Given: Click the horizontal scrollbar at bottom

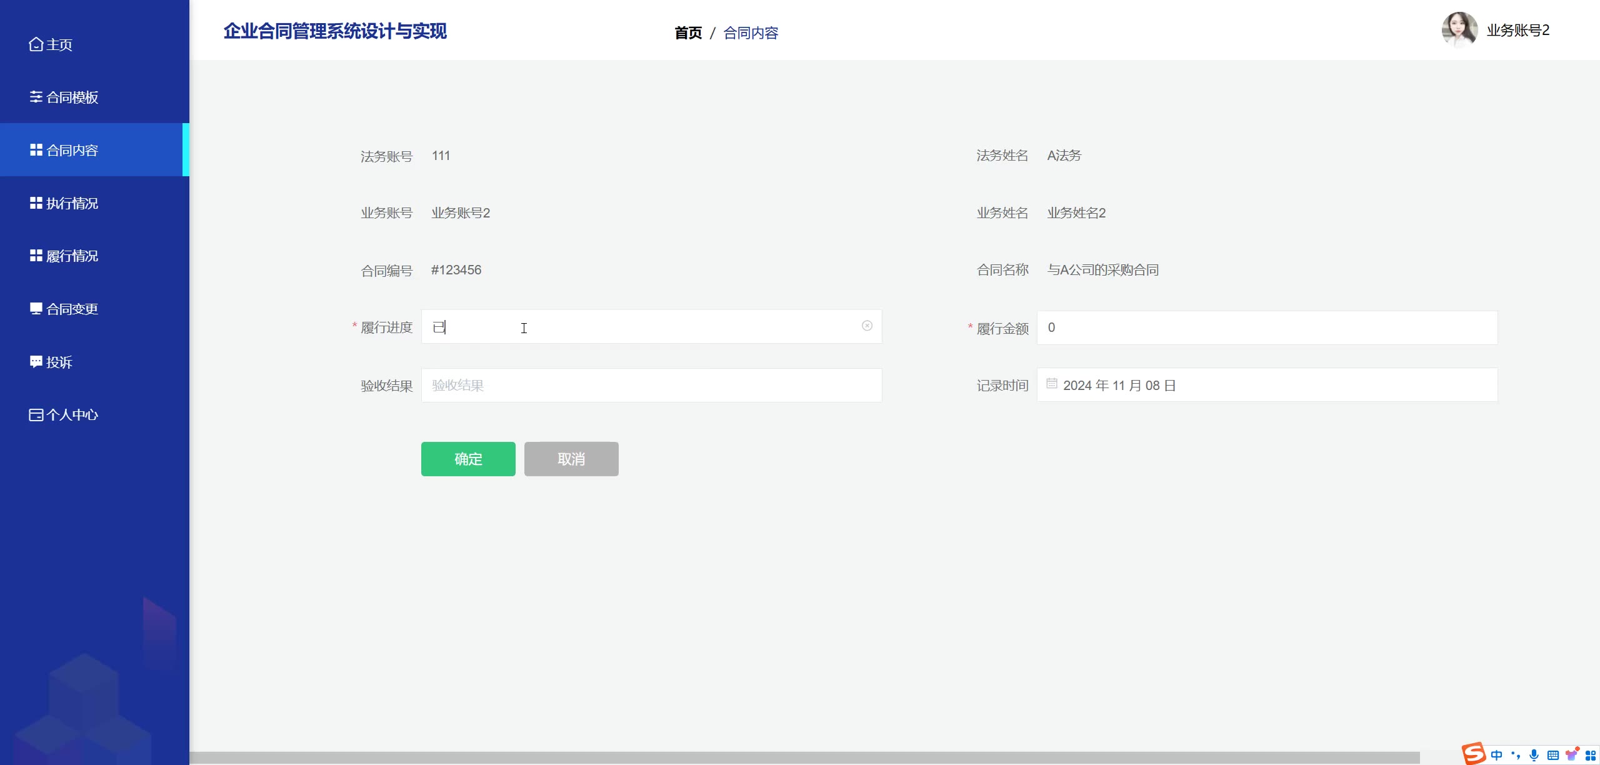Looking at the screenshot, I should (x=804, y=757).
